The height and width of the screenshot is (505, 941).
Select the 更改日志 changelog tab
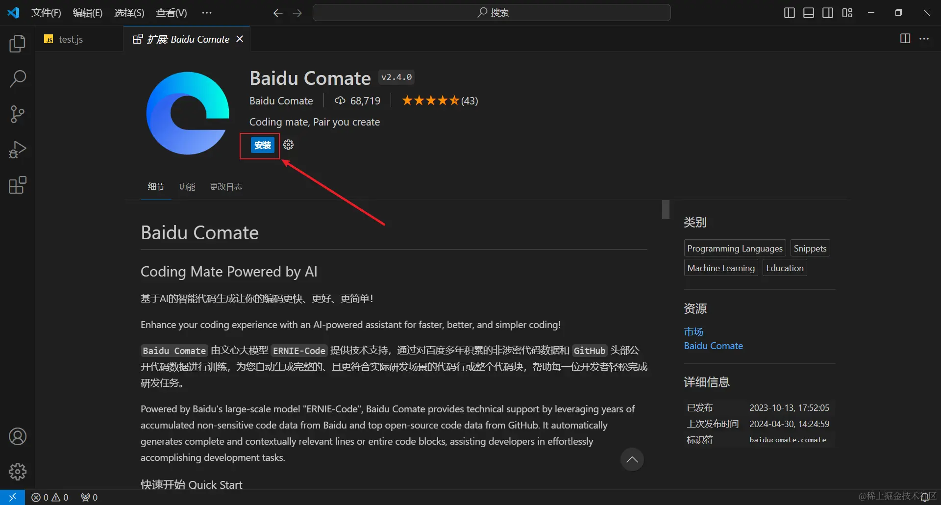[226, 187]
